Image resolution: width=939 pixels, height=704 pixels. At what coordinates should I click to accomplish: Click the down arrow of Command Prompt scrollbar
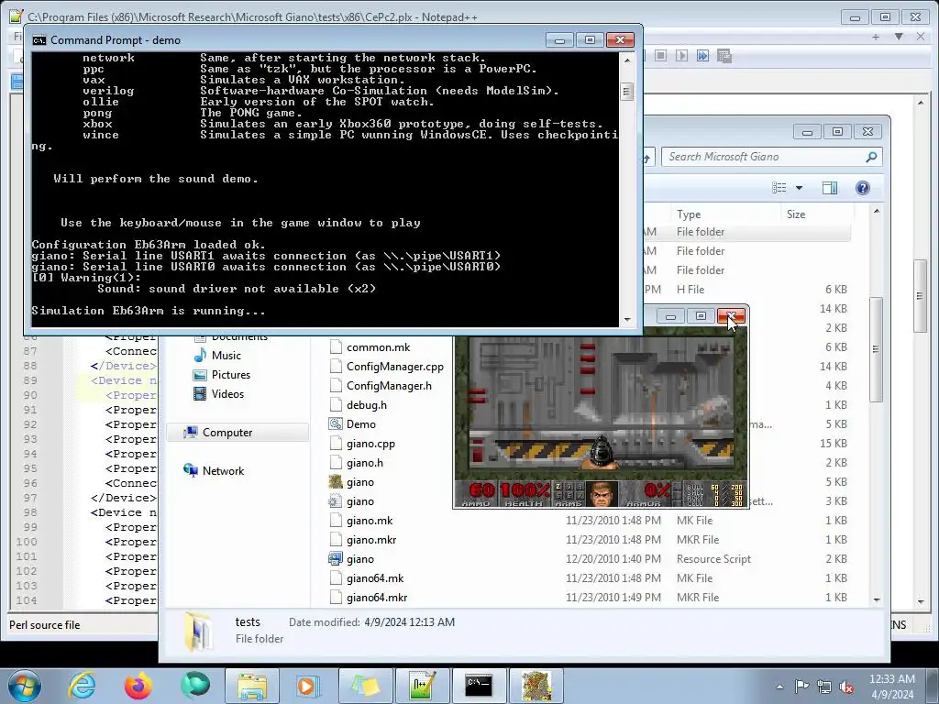coord(627,320)
